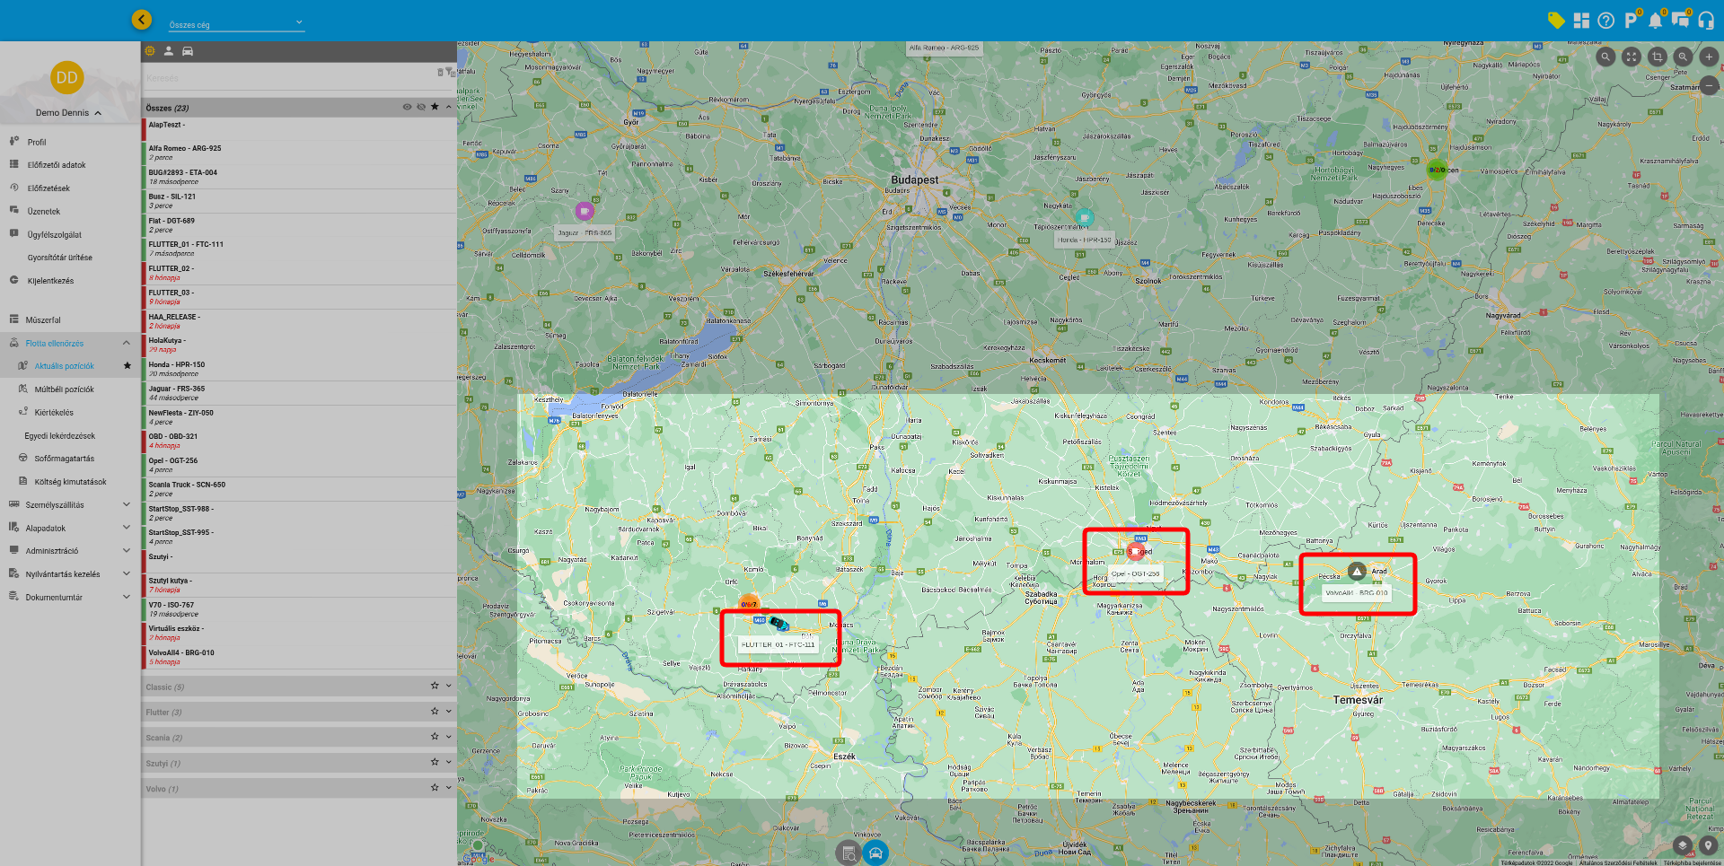Screen dimensions: 1724x866
Task: Open the dashboard layout icon
Action: (1581, 21)
